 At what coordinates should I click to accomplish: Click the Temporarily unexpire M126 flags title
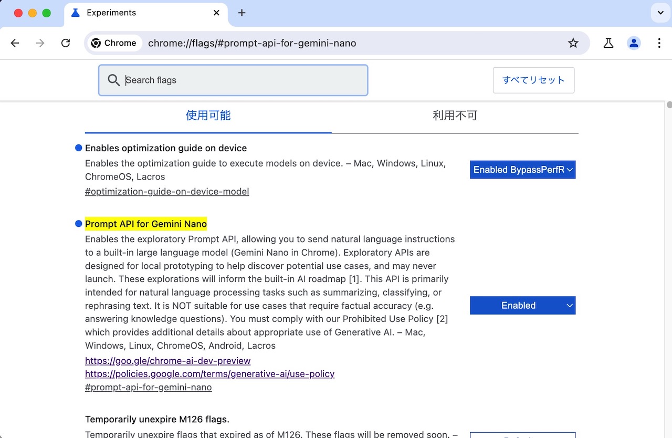157,419
